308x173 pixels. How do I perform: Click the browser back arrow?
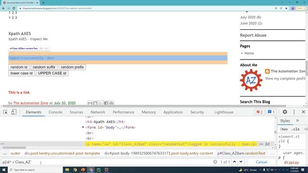(3, 9)
